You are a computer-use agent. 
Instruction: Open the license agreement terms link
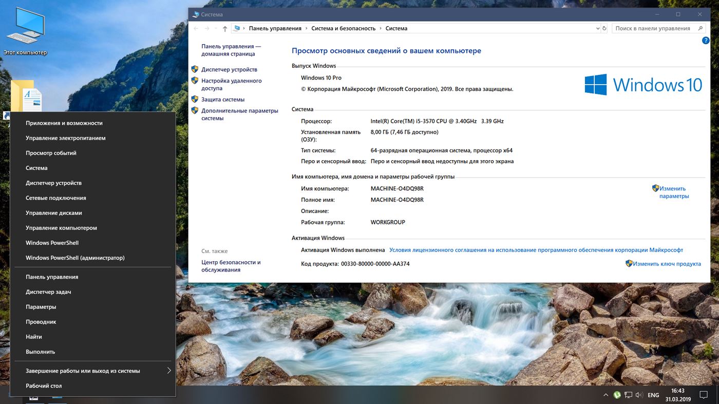pos(536,250)
